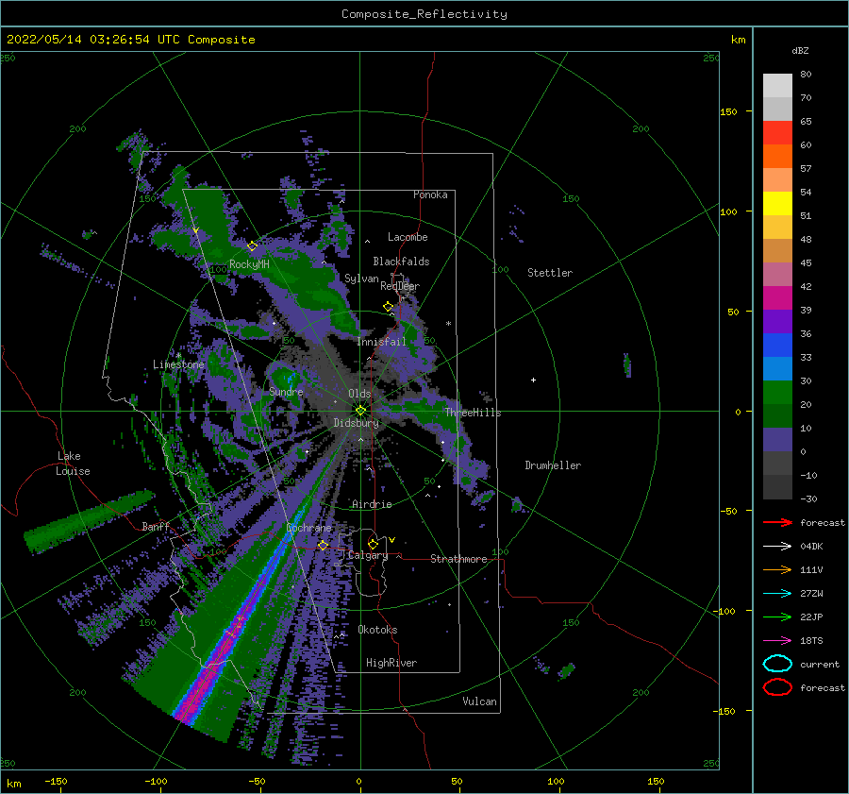
Task: Click the dBZ legend heading
Action: coord(800,51)
